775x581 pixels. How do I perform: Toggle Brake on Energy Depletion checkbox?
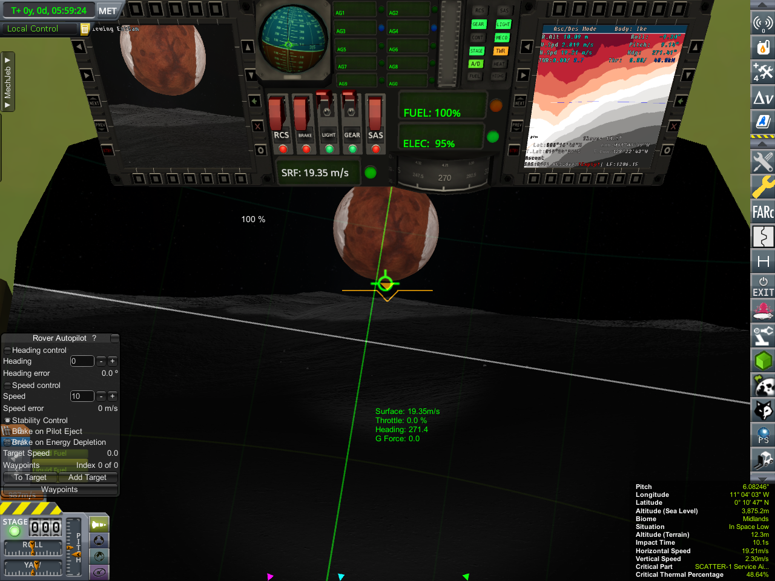[7, 442]
